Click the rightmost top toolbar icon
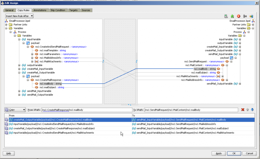 [x=251, y=16]
